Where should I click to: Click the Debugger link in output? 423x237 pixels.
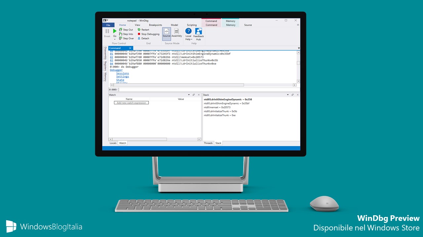(116, 70)
